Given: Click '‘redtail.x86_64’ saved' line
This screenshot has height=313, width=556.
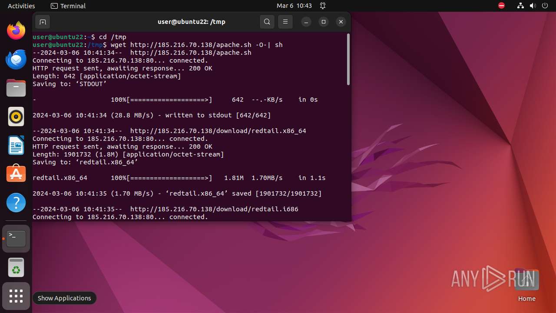Looking at the screenshot, I should (177, 193).
